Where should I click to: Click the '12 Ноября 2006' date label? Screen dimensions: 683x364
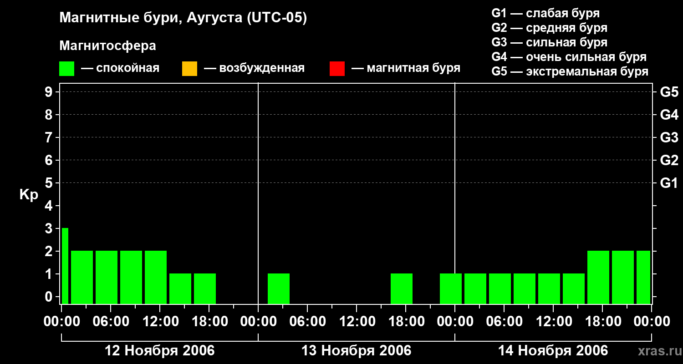coord(160,351)
